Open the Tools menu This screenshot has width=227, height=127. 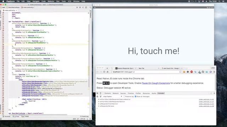point(64,1)
